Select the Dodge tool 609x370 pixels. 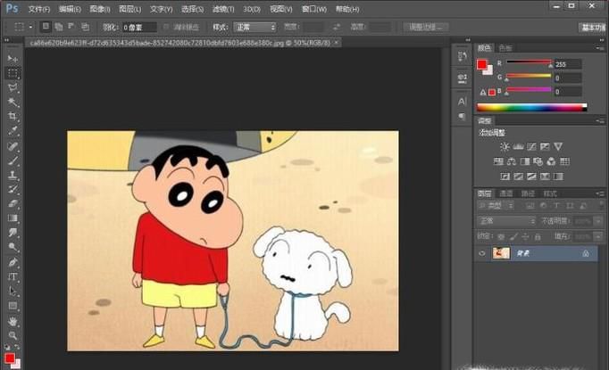click(x=13, y=247)
